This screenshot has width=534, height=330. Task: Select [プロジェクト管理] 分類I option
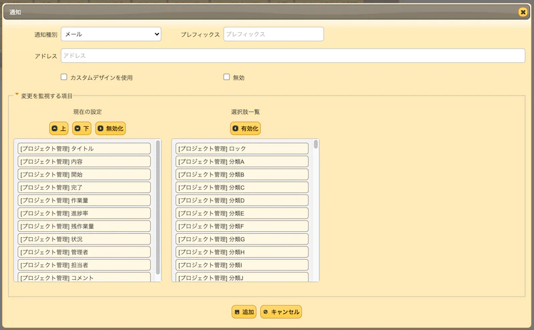click(242, 265)
